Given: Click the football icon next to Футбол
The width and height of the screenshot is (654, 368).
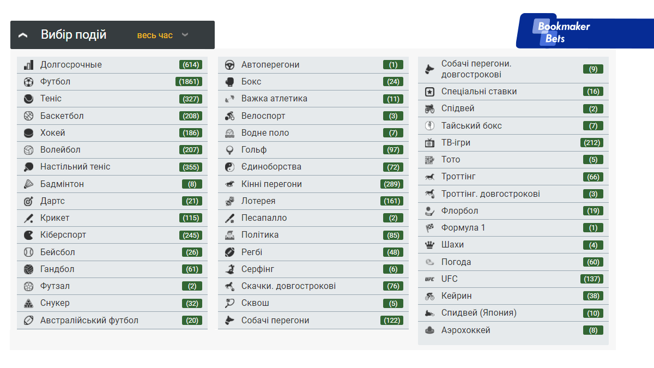Looking at the screenshot, I should 28,82.
